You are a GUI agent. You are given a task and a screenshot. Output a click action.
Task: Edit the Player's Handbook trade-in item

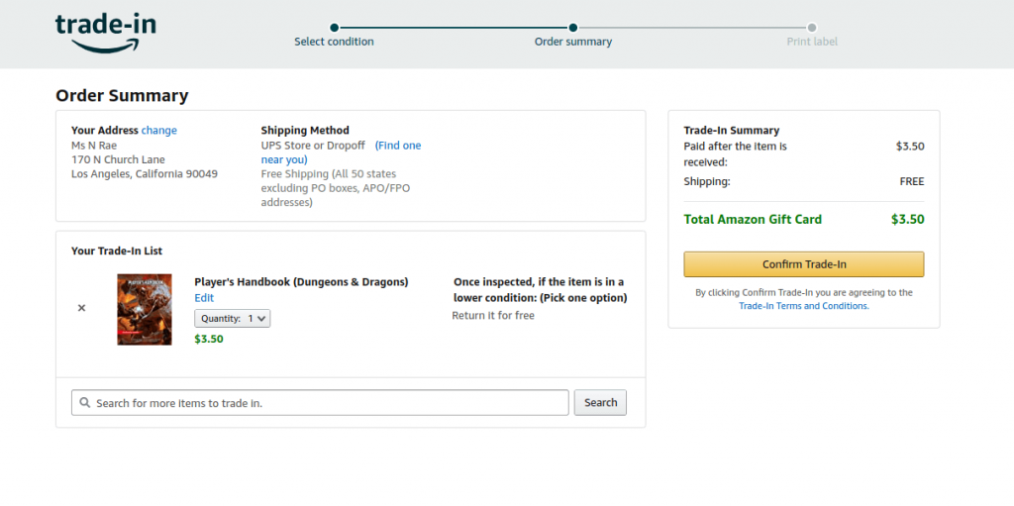click(x=204, y=298)
